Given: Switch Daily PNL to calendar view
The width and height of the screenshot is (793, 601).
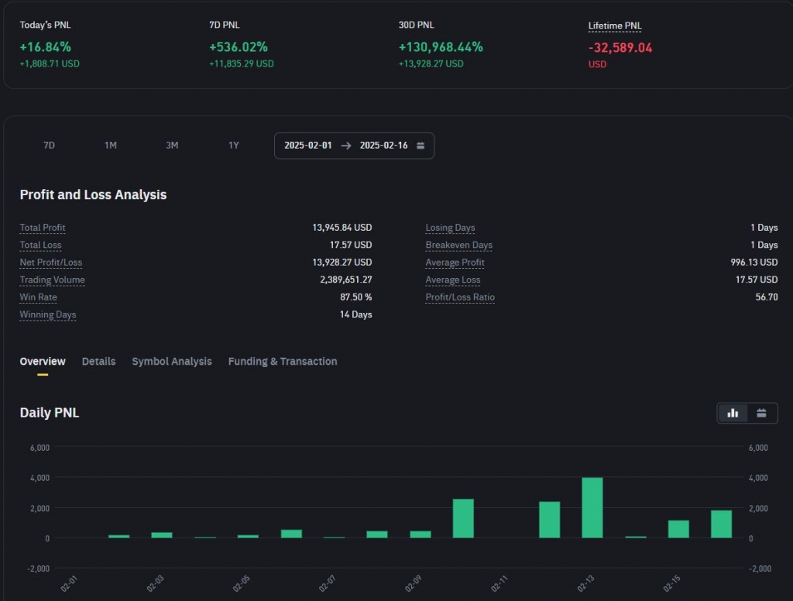Looking at the screenshot, I should pos(761,413).
